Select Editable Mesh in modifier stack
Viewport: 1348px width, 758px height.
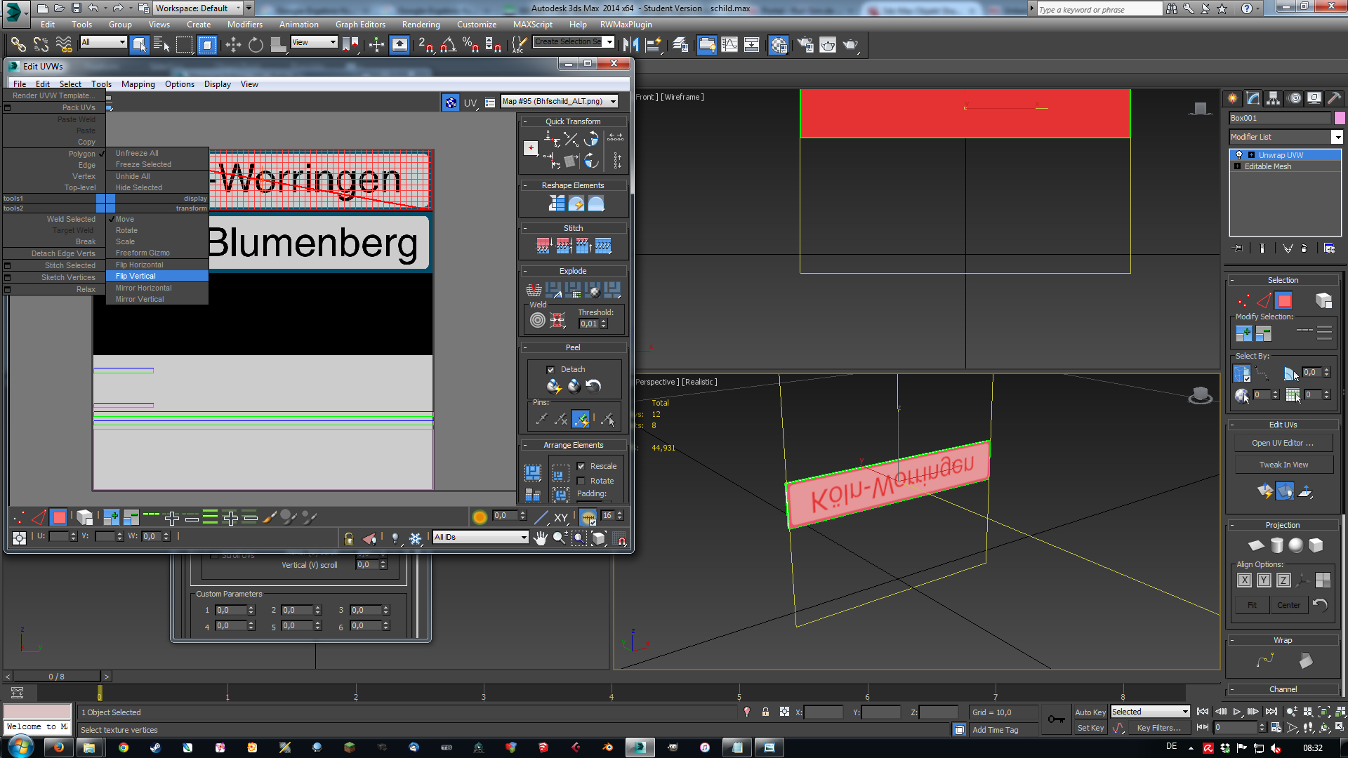point(1267,166)
